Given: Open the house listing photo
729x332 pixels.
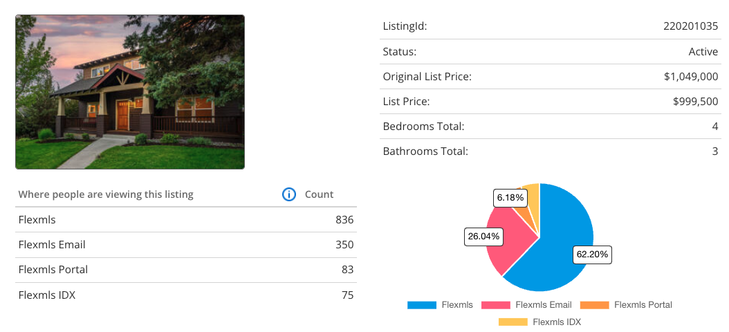Looking at the screenshot, I should tap(130, 92).
